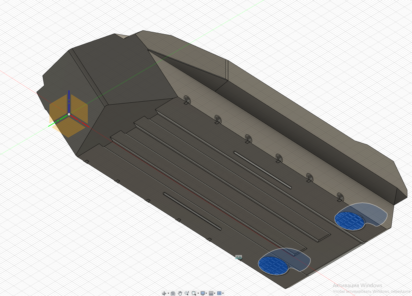412x296 pixels.
Task: Open the Grid and Snaps dropdown arrow
Action: click(215, 293)
